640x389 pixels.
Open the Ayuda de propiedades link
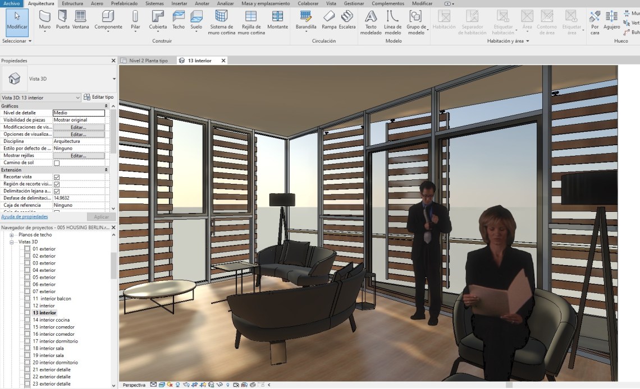(24, 216)
